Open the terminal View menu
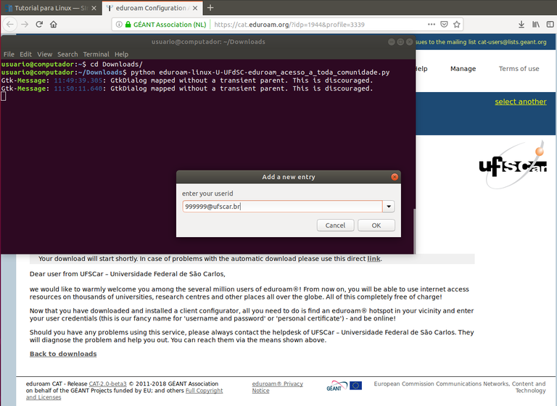Image resolution: width=557 pixels, height=406 pixels. point(45,54)
